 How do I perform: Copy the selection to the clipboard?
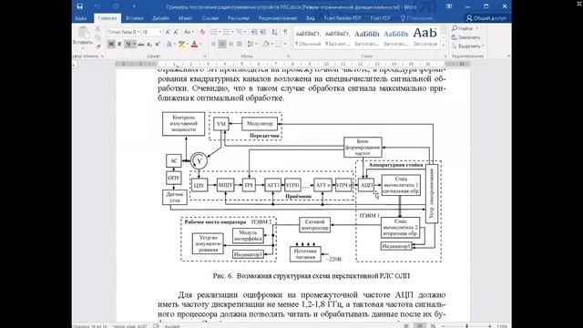coord(97,37)
